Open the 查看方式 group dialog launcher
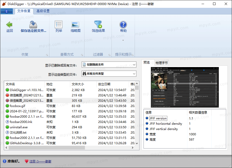Viewport: 232px width, 168px height. tap(82, 55)
